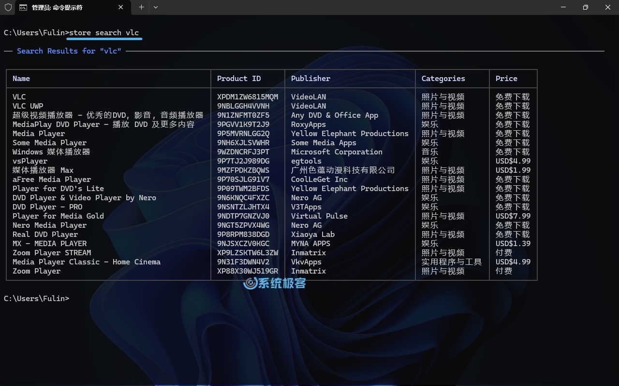Click the maximize window control
Image resolution: width=619 pixels, height=386 pixels.
tap(585, 7)
